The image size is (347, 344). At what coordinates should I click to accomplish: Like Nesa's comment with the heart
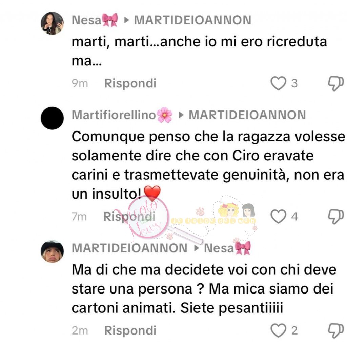[x=278, y=83]
